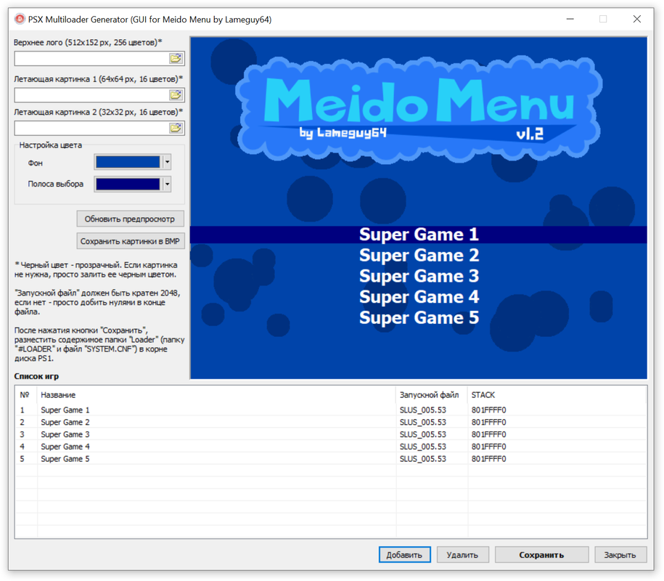This screenshot has width=664, height=581.
Task: Open the Фон color dropdown arrow
Action: pyautogui.click(x=168, y=162)
